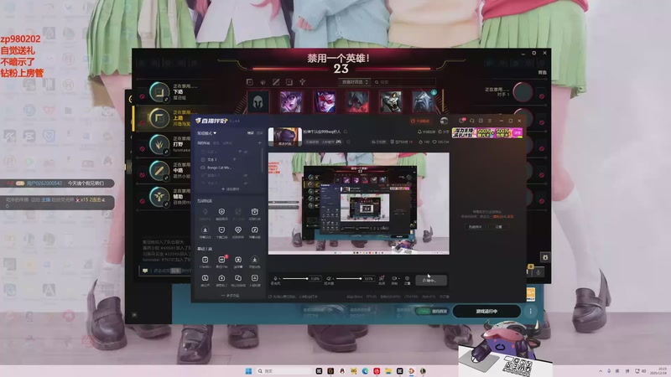Screen dimensions: 671x377
Task: Expand 更多功能 more features
Action: coord(230,296)
